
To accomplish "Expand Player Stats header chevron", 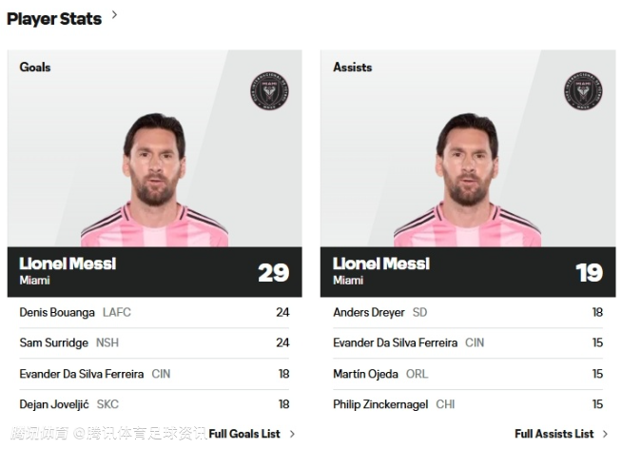I will click(x=115, y=15).
